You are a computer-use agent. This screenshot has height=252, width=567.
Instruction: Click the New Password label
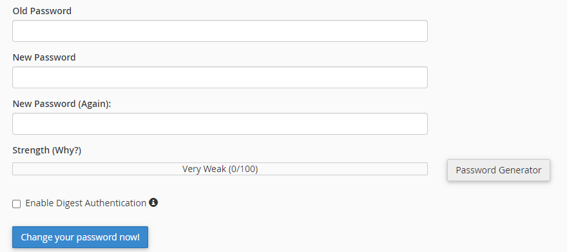click(x=44, y=57)
